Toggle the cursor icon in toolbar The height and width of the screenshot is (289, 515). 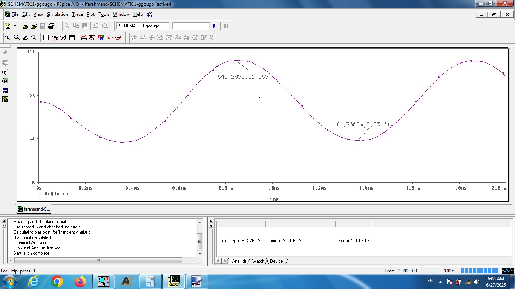(119, 38)
